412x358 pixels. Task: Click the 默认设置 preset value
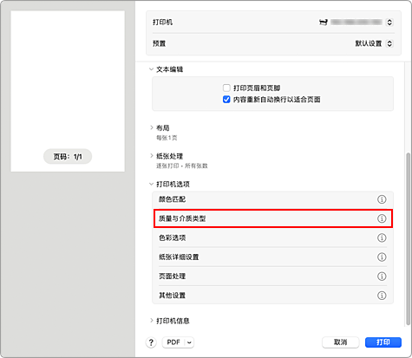tap(369, 43)
